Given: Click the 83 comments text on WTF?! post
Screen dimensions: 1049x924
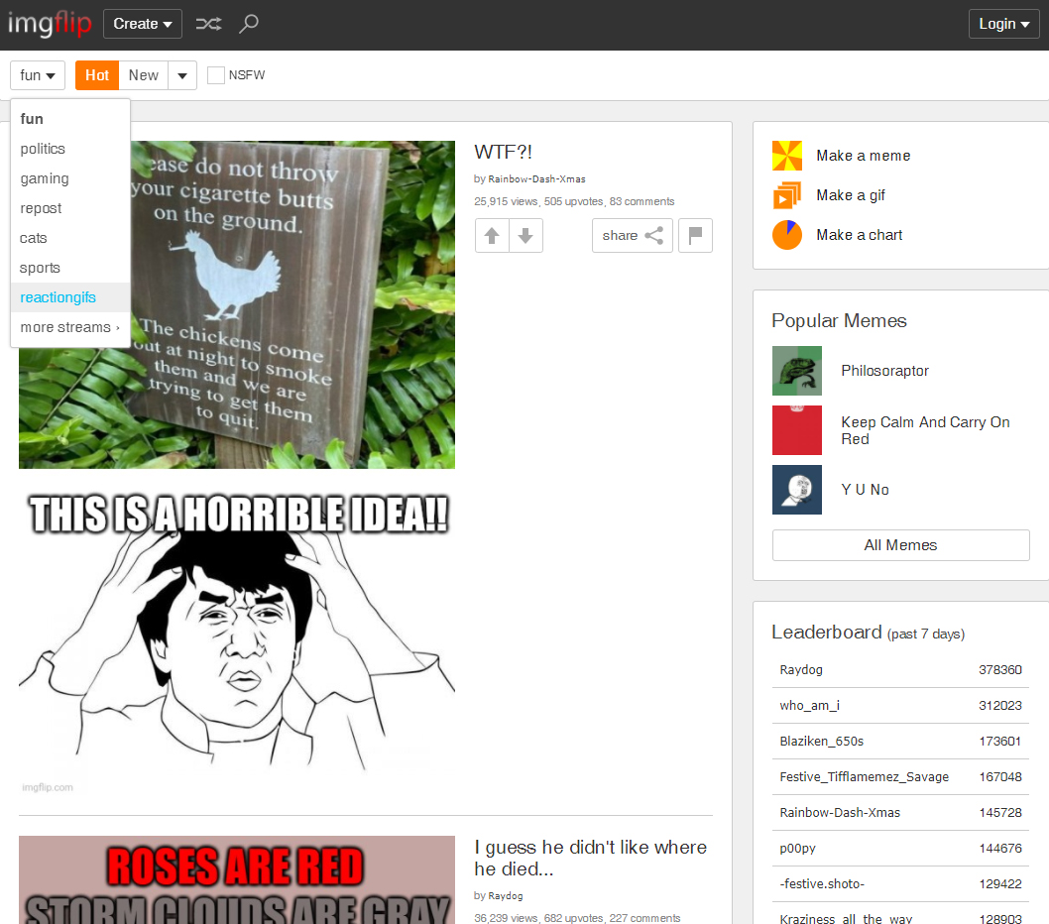Looking at the screenshot, I should coord(641,201).
